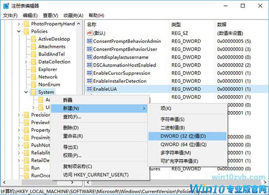Viewport: 269px width, 195px height.
Task: Select 项(K) in the New submenu
Action: [x=166, y=108]
